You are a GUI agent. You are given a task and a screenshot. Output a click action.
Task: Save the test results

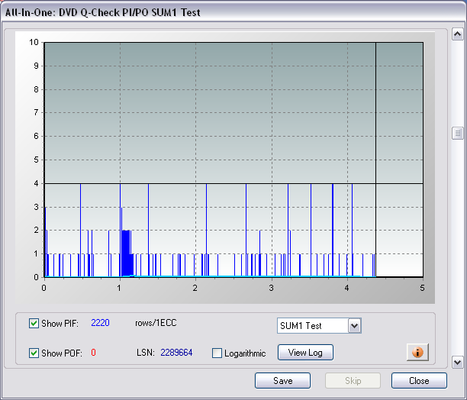coord(282,381)
